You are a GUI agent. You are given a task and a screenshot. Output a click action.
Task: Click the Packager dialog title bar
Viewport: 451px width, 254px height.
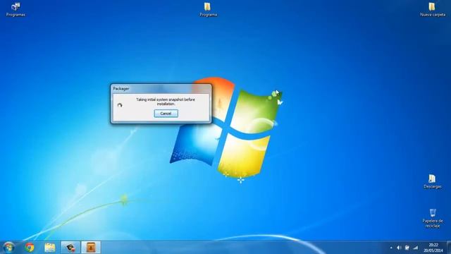tap(161, 89)
